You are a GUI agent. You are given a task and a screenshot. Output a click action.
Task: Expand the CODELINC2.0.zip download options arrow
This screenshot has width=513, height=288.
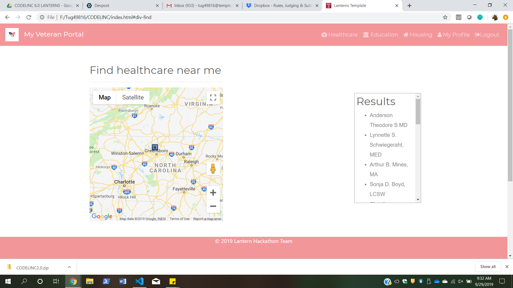coord(69,267)
